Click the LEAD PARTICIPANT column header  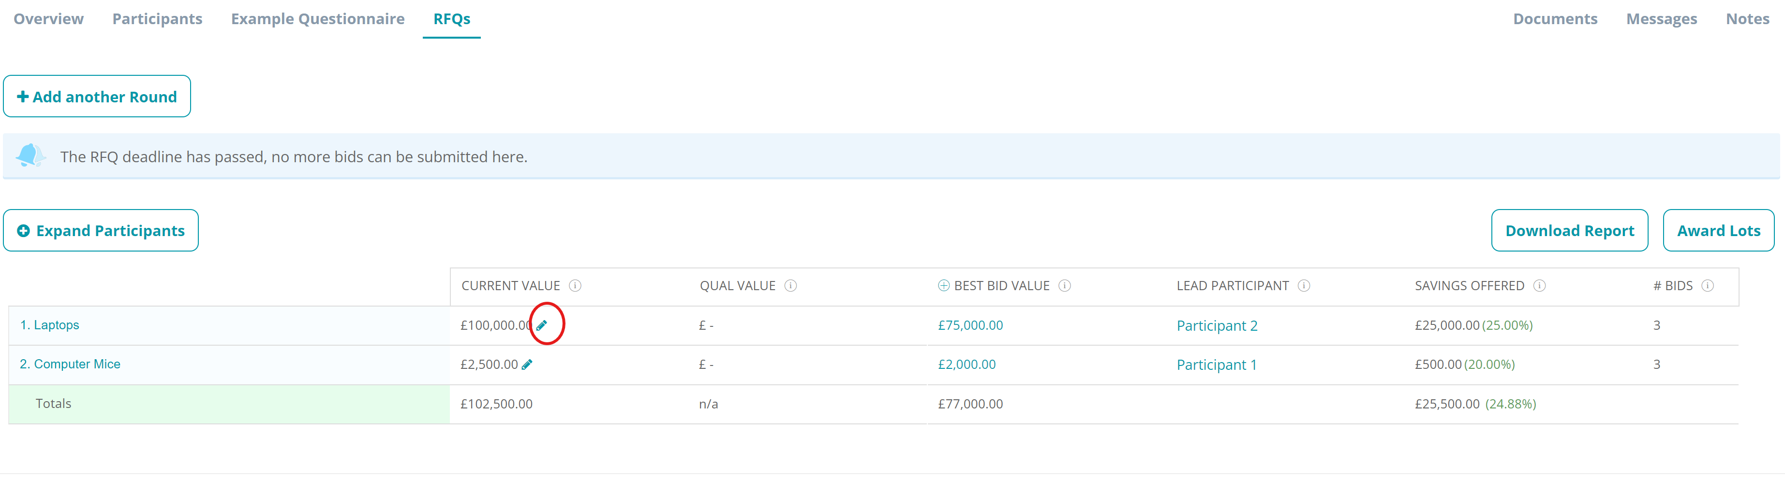pos(1232,285)
